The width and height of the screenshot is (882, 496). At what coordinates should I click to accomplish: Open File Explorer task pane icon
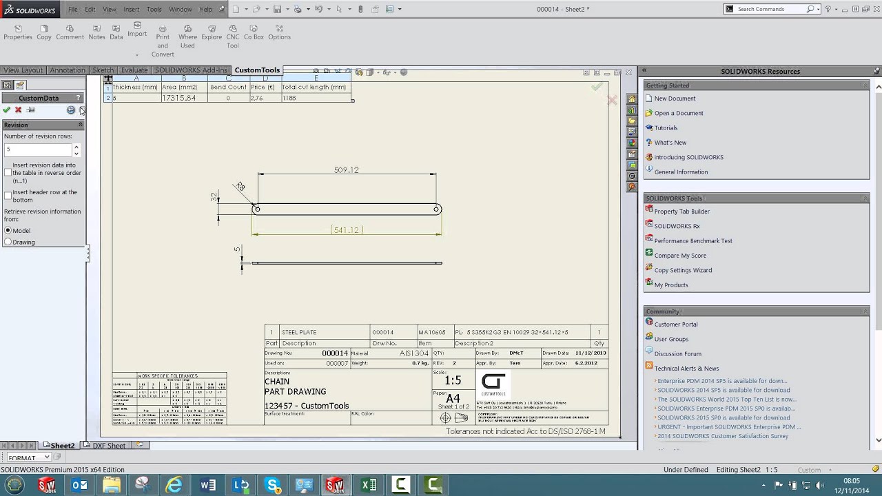click(x=632, y=121)
